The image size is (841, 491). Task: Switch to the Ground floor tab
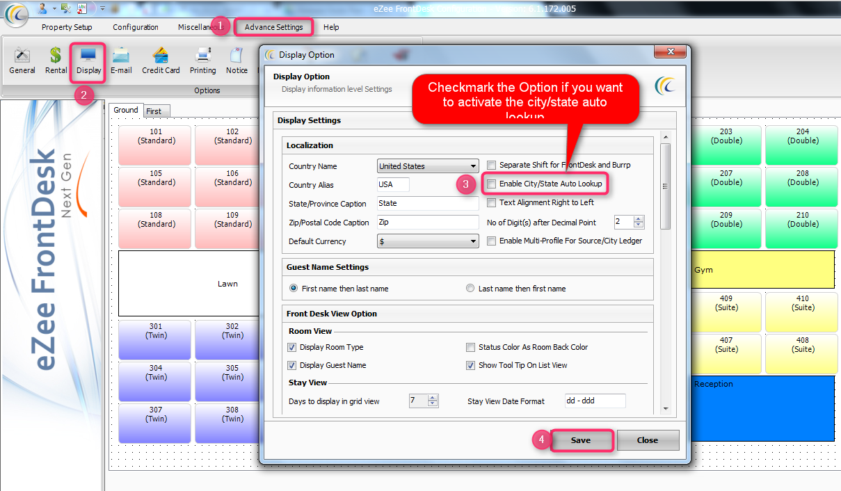pos(126,110)
